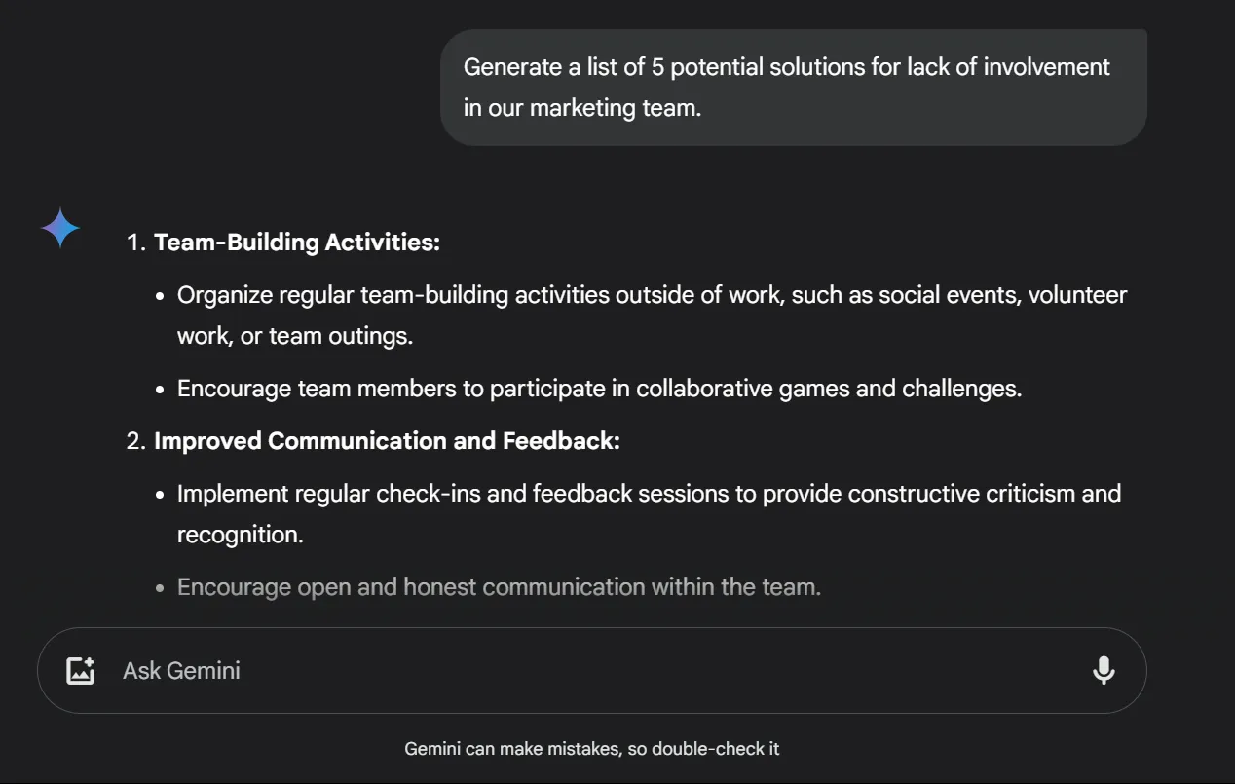Click the upload image icon
This screenshot has width=1235, height=784.
[x=80, y=670]
